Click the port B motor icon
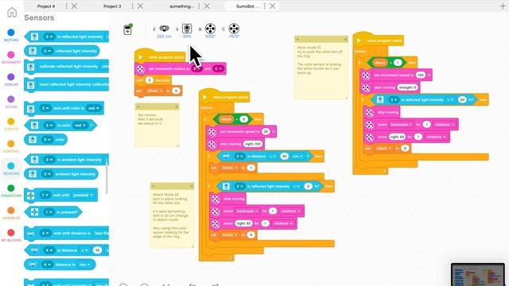 click(210, 29)
